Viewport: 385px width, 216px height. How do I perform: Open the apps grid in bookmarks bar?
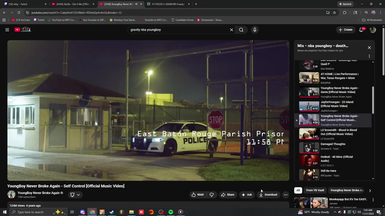click(4, 20)
